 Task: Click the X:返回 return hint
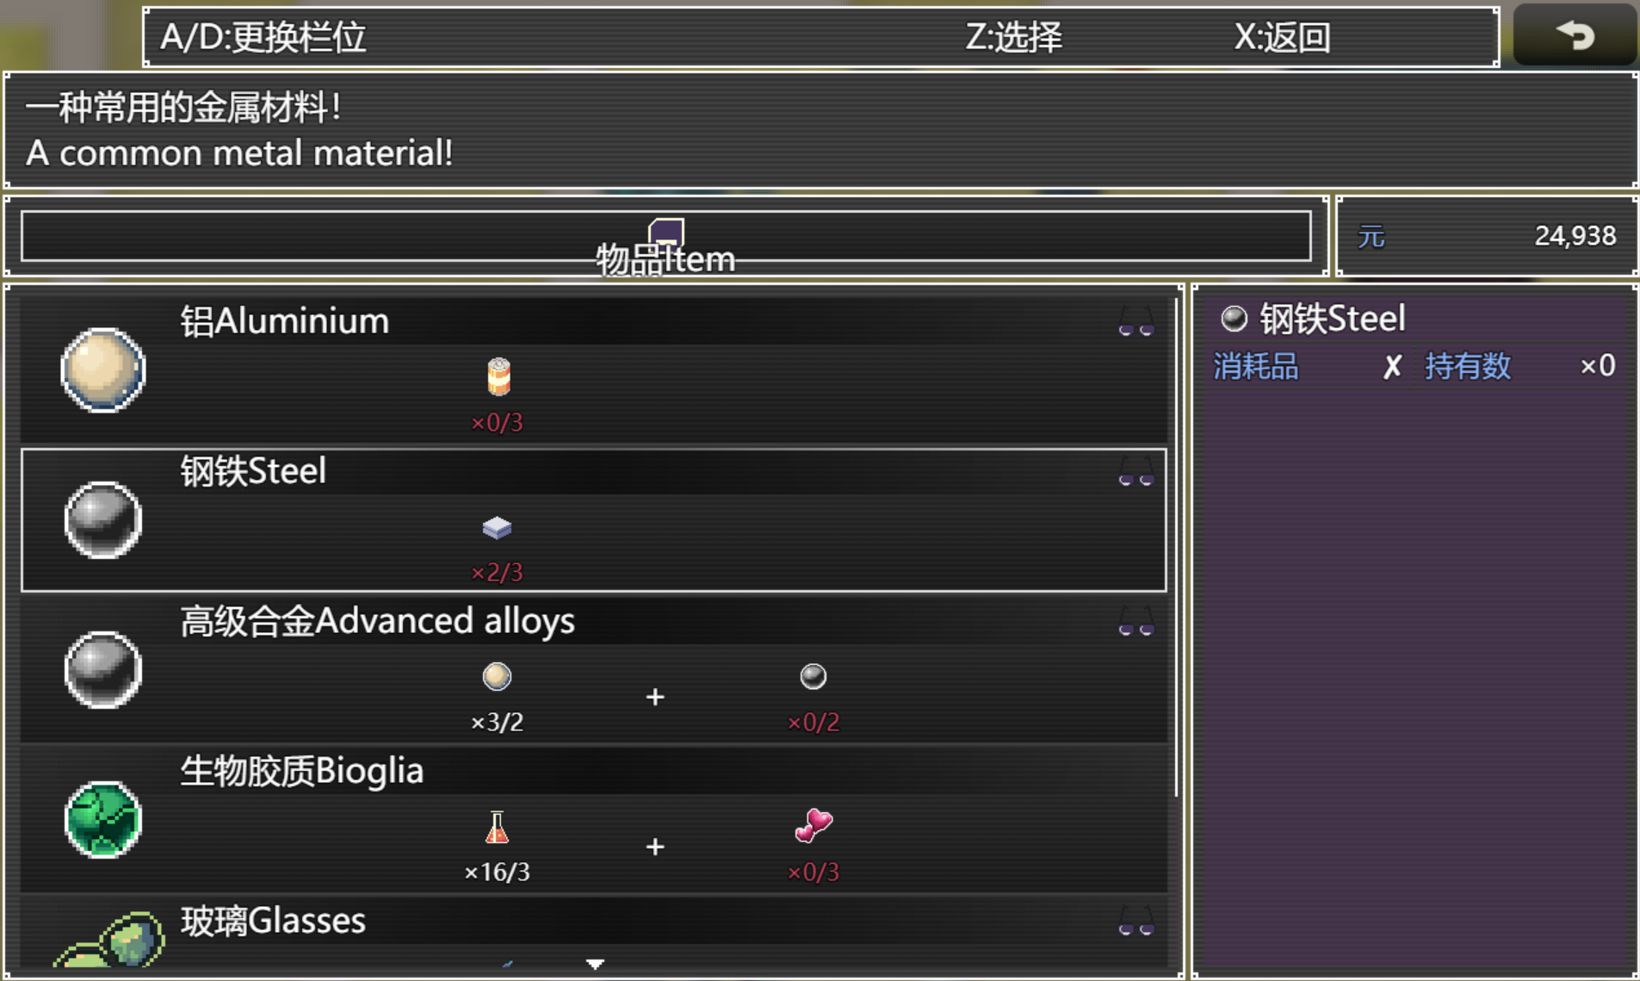coord(1282,37)
